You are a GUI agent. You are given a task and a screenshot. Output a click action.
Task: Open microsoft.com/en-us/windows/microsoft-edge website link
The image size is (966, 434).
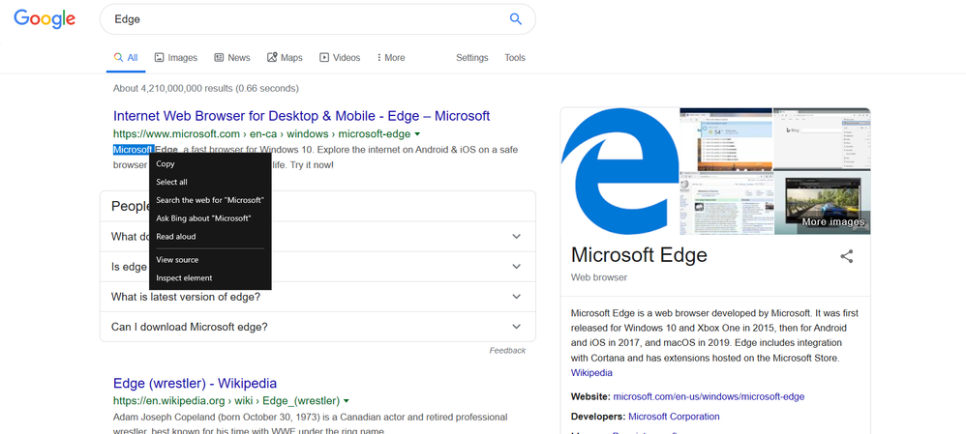(x=709, y=397)
